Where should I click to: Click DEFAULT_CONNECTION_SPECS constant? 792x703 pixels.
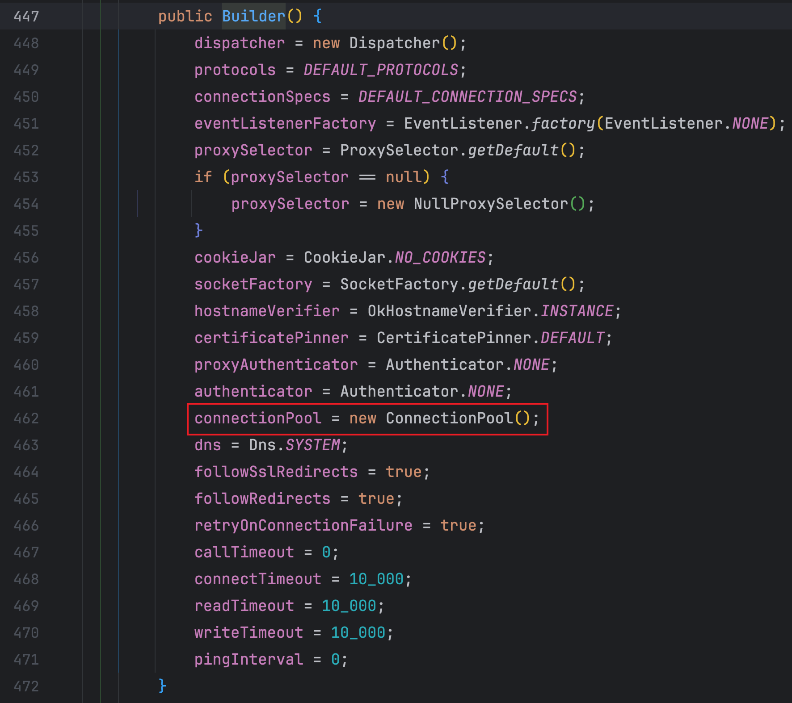tap(468, 97)
